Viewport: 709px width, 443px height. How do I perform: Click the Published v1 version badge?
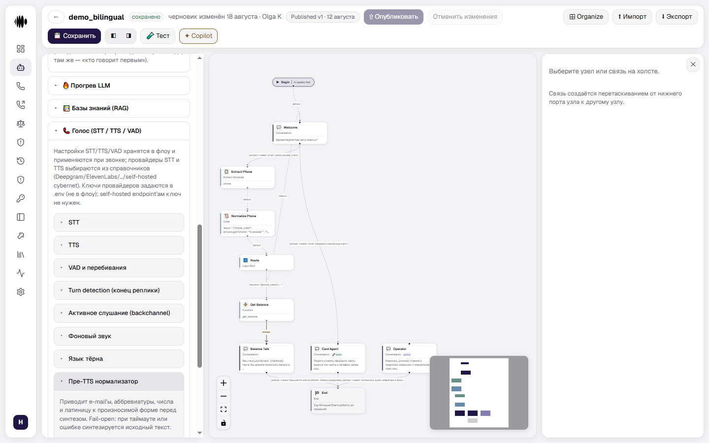click(322, 17)
